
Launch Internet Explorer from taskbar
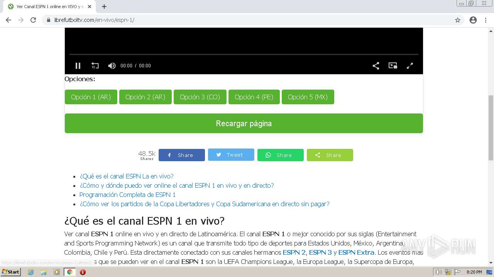(31, 272)
